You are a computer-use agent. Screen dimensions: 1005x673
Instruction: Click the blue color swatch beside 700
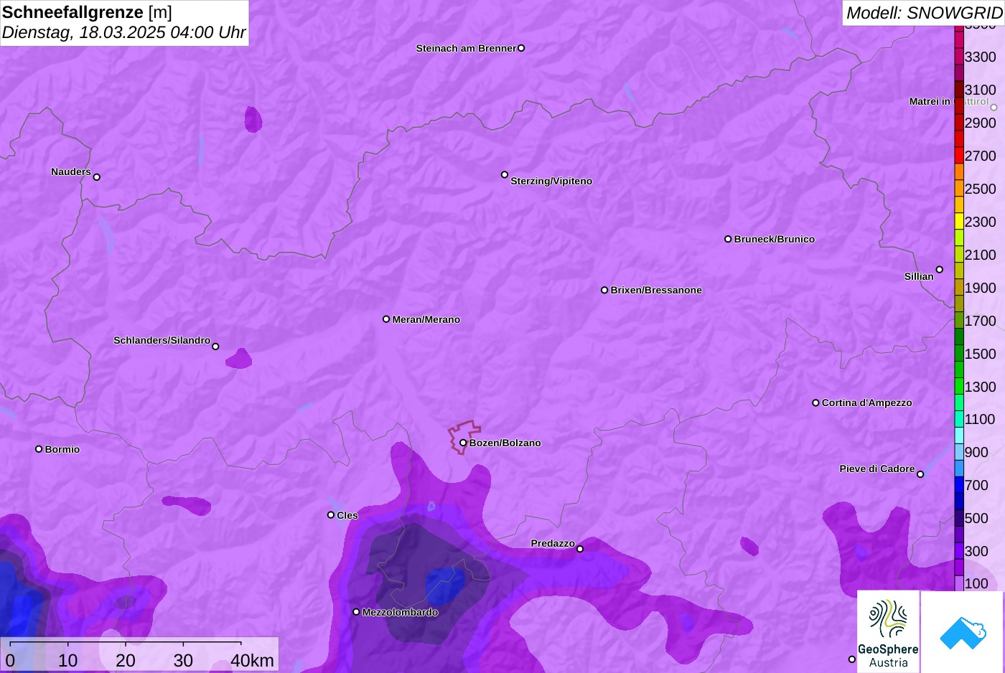pos(959,485)
